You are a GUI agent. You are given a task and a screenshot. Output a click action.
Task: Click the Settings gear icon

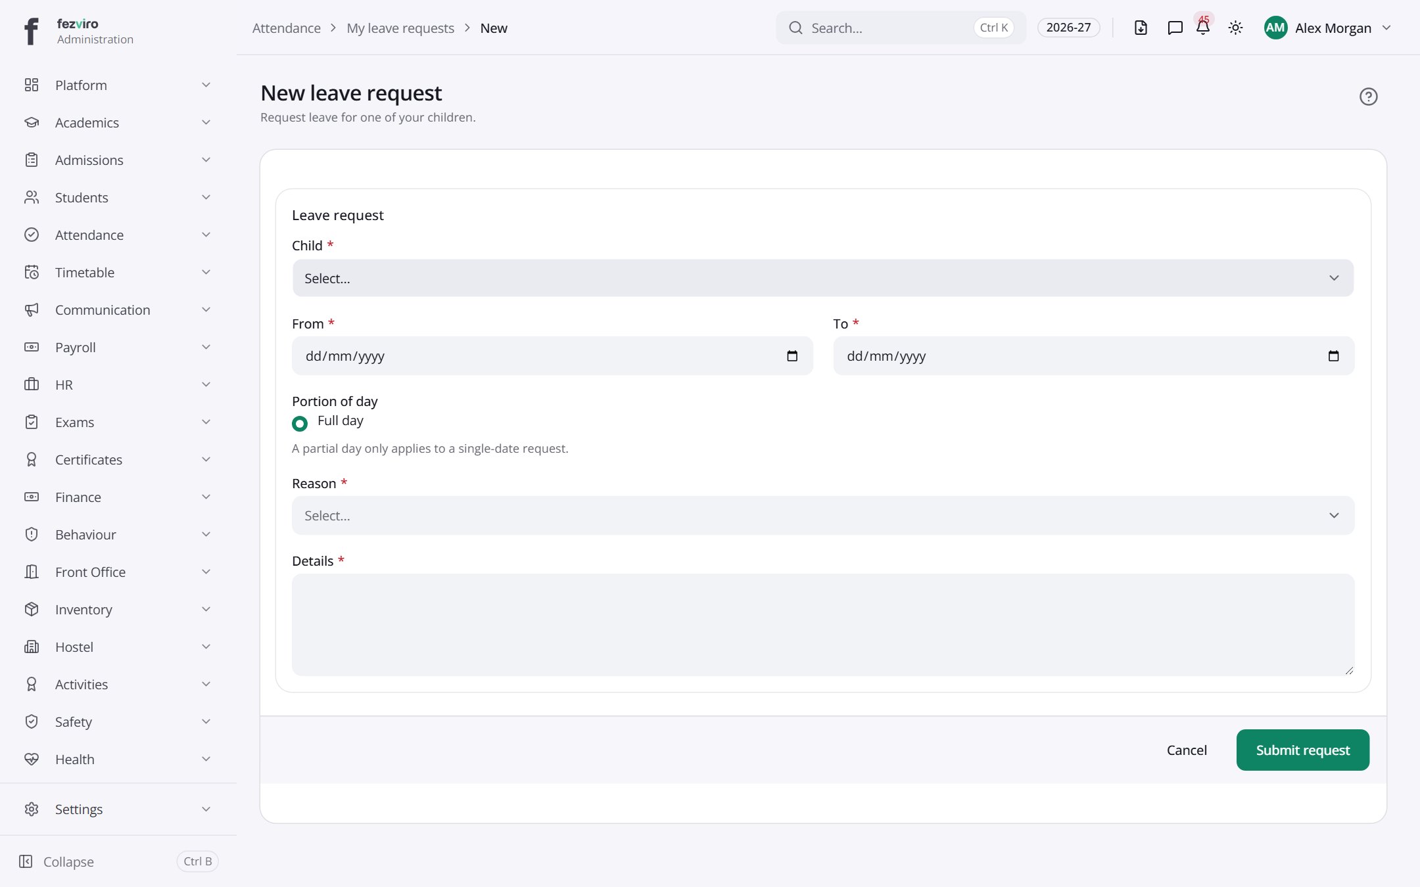32,809
